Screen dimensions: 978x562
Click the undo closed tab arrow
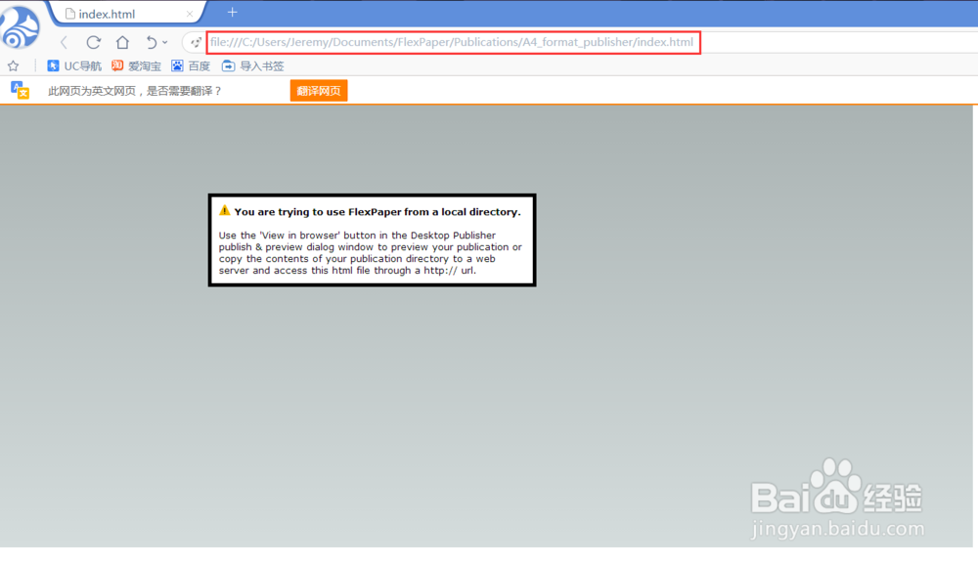151,42
